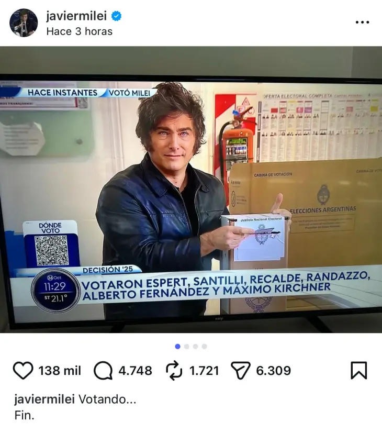The image size is (382, 433).
Task: View the 4.748 comments count
Action: click(x=135, y=371)
